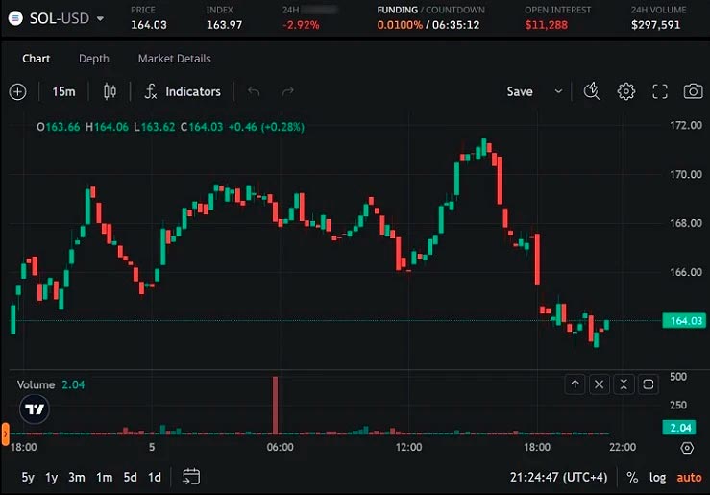Click the add symbol plus icon
The width and height of the screenshot is (710, 495).
point(17,91)
